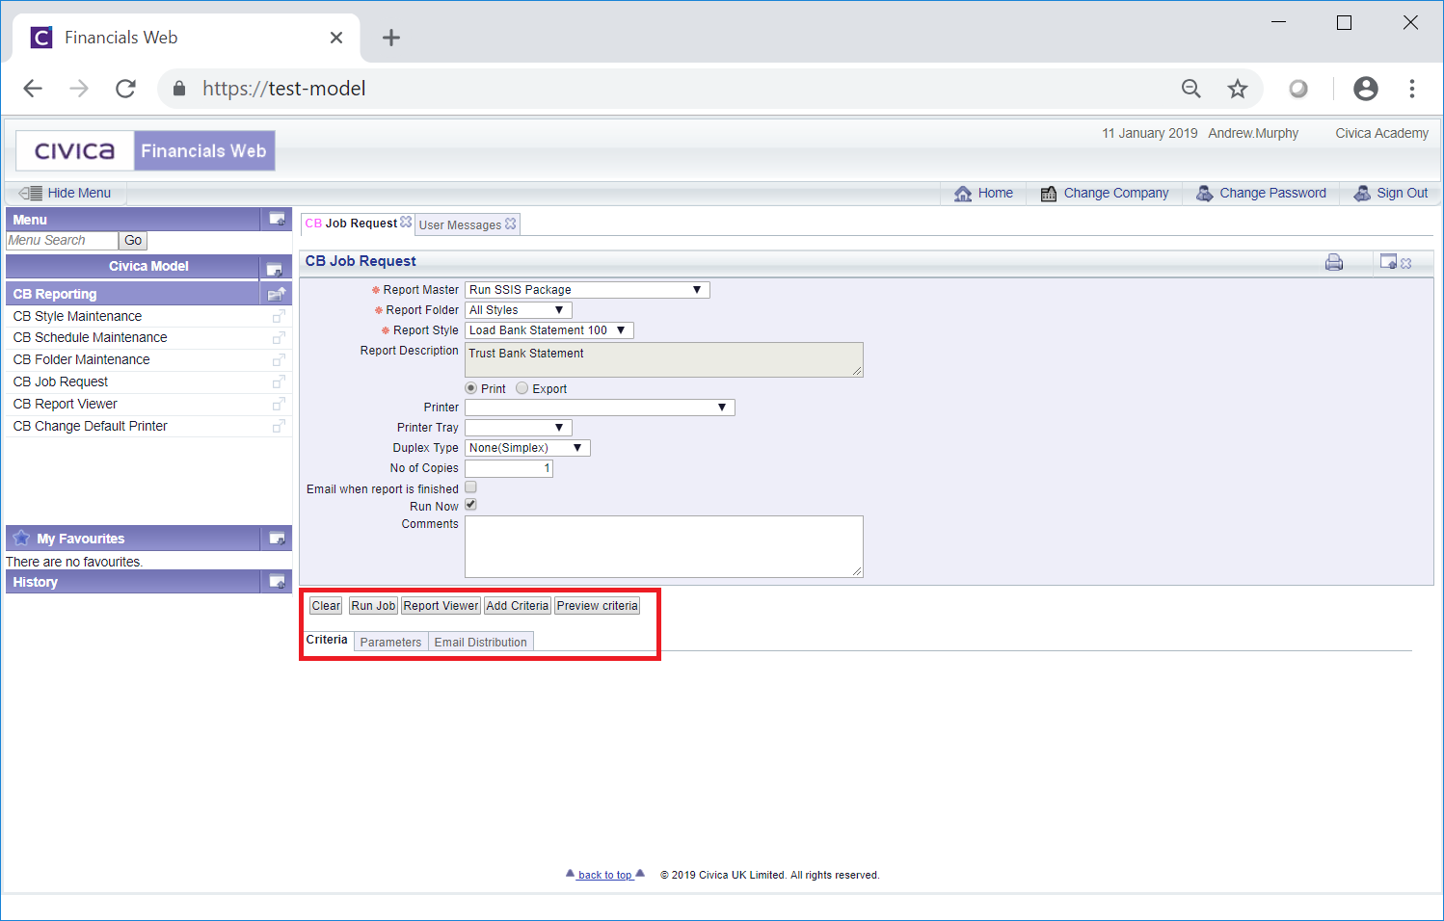Click the pop-out window icon in CB Job Request header
Image resolution: width=1444 pixels, height=921 pixels.
[1388, 262]
